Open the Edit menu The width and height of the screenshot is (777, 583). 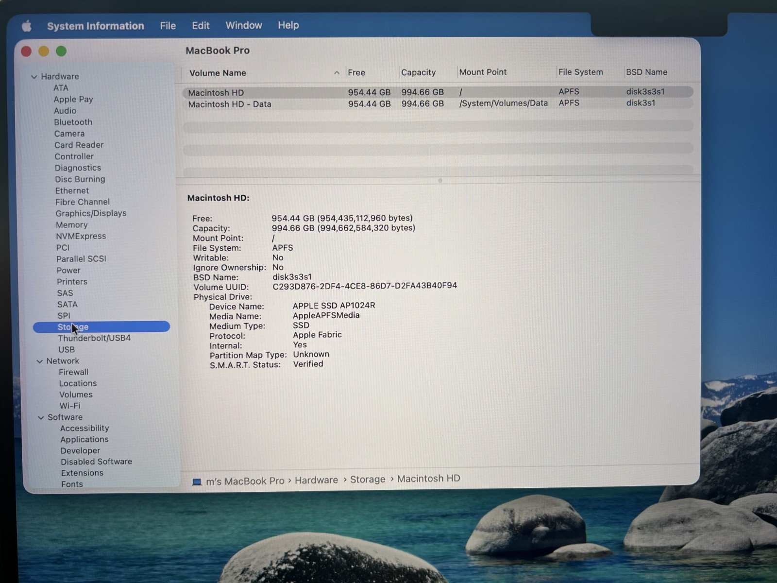[x=201, y=26]
